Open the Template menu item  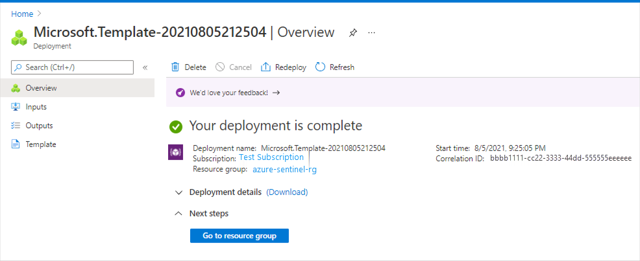click(x=77, y=144)
